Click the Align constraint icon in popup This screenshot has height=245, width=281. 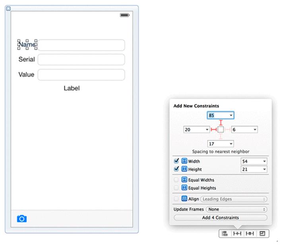point(184,199)
